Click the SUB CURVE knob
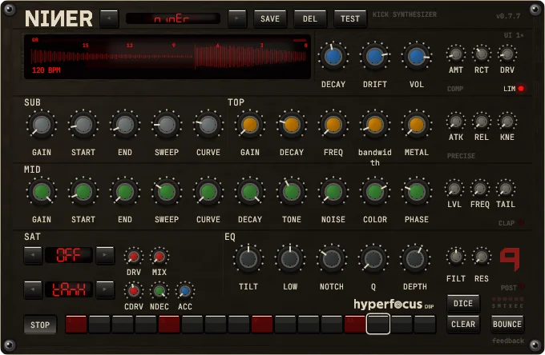545x355 pixels. 208,125
